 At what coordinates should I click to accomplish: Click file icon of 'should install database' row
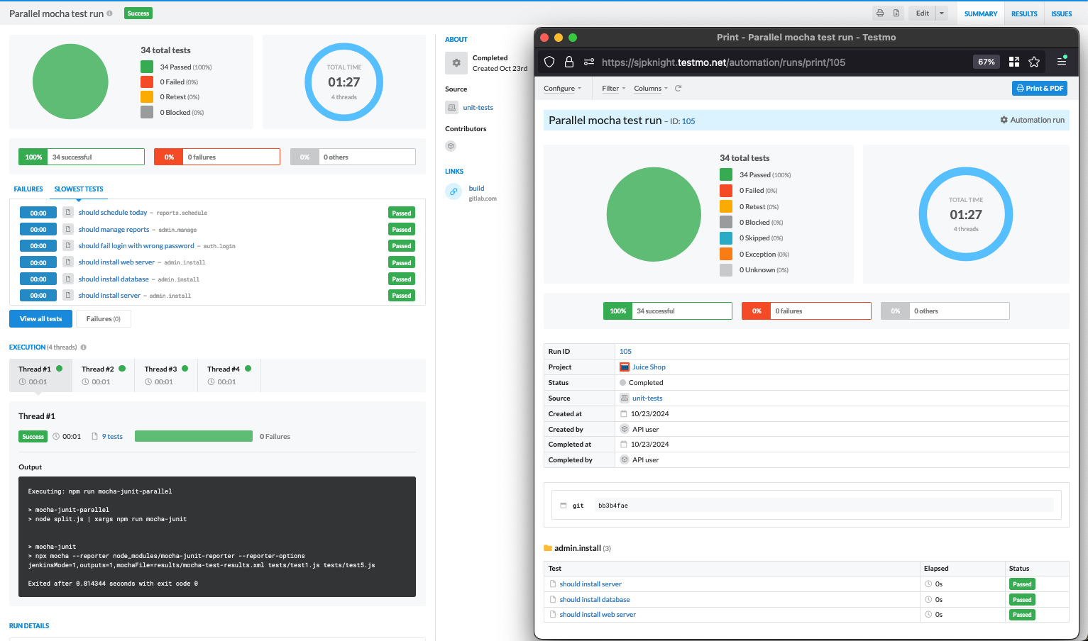68,279
